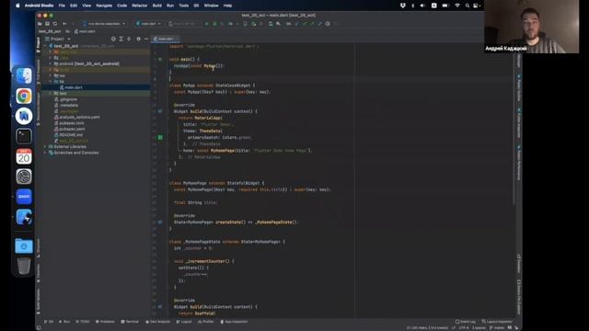Open zoom app from the Dock
Screen dimensions: 589x331
[x=24, y=197]
